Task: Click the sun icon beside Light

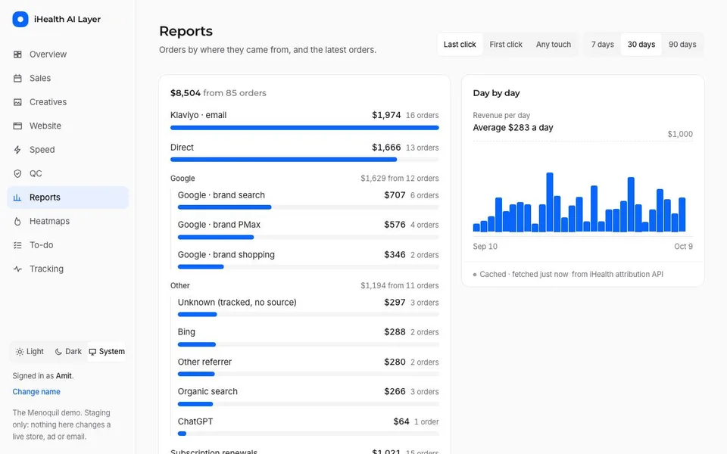Action: click(20, 352)
